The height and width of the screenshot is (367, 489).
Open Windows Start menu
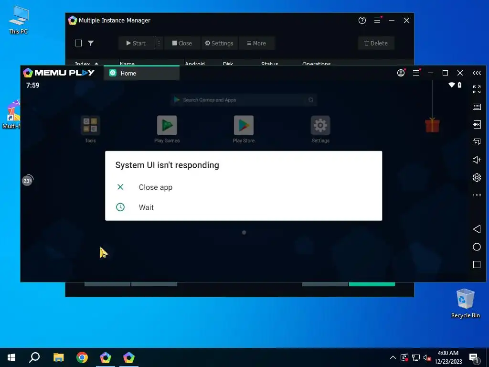click(x=11, y=357)
